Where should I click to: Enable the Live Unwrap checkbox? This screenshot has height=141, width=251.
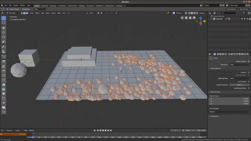click(249, 82)
